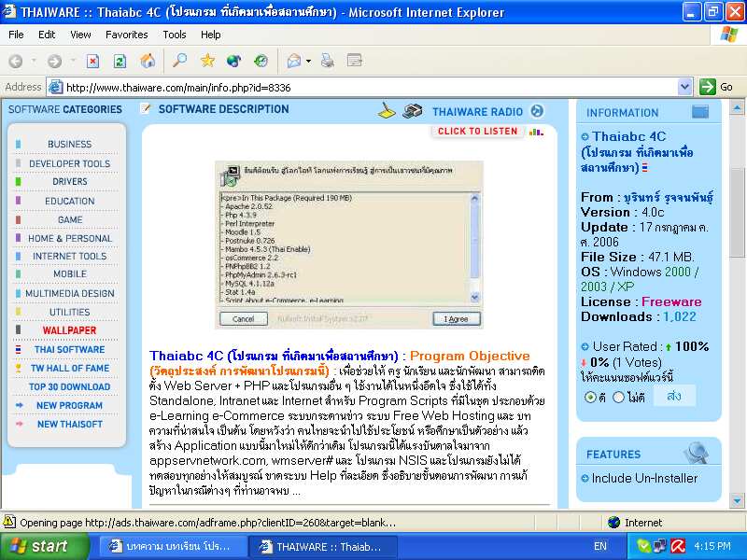This screenshot has width=747, height=560.
Task: Click the equalizer bars icon near Click to Listen
Action: tap(536, 132)
